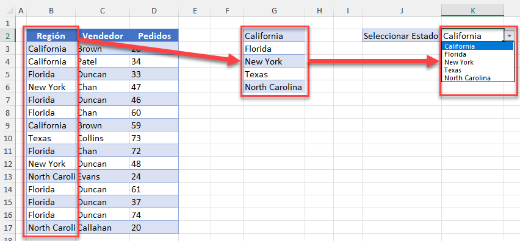The height and width of the screenshot is (241, 520).
Task: Select Pedidos value 59
Action: 154,125
